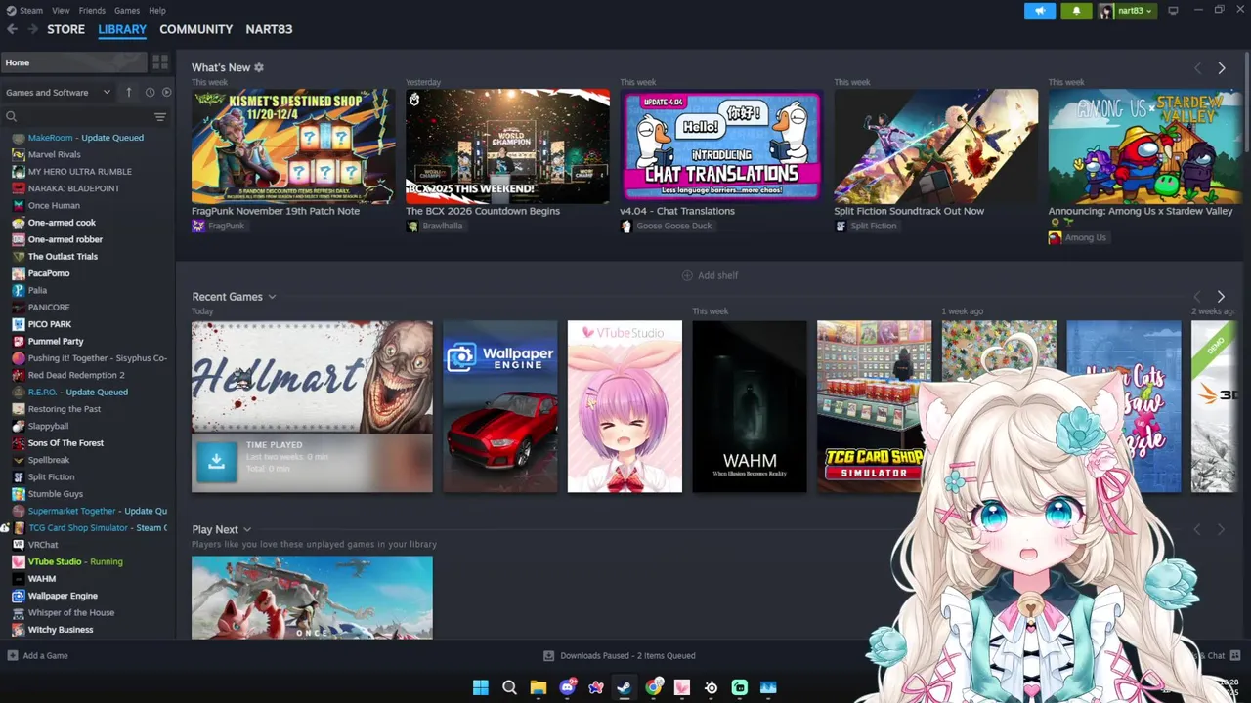Open Among Us x Stardew Valley announcement

click(x=1145, y=146)
